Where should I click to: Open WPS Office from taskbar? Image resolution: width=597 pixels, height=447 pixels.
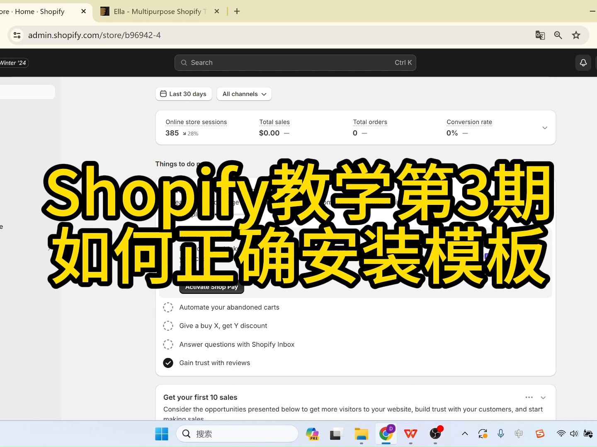[x=410, y=434]
